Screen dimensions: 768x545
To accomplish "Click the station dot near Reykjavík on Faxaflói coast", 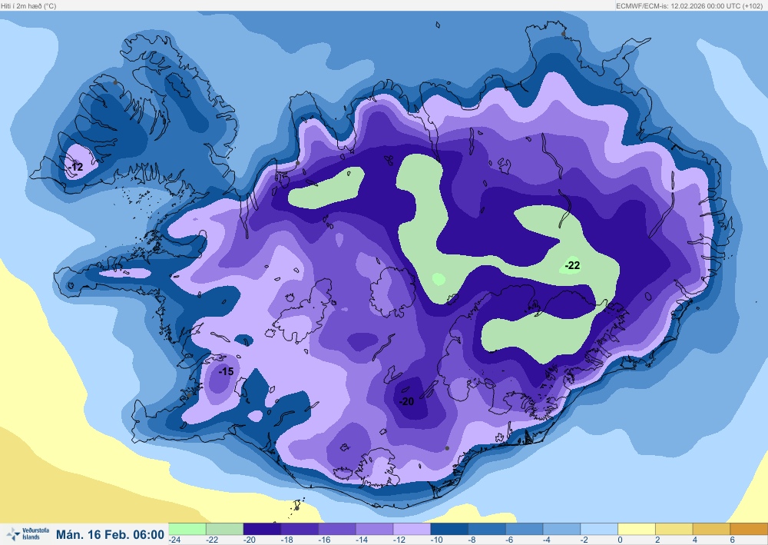I will click(x=189, y=395).
